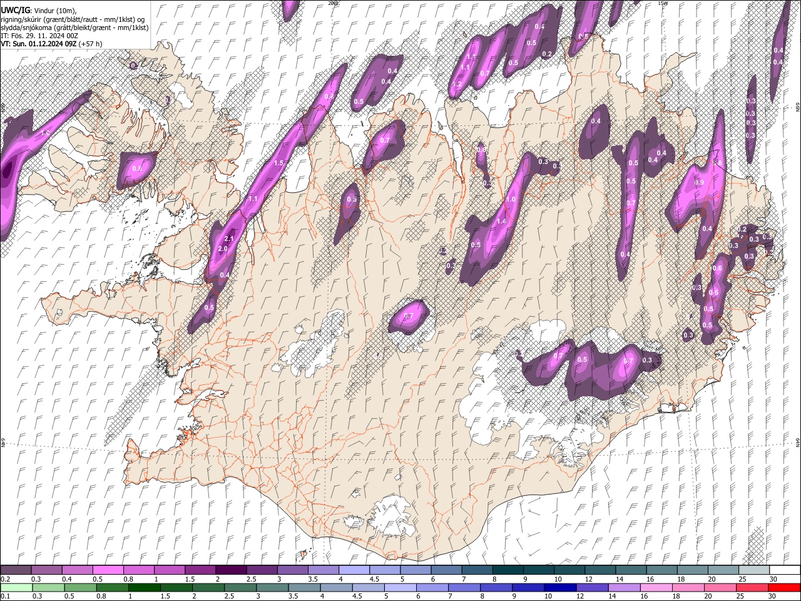Pick the bright red lower-legend swatch above 30

(x=785, y=588)
